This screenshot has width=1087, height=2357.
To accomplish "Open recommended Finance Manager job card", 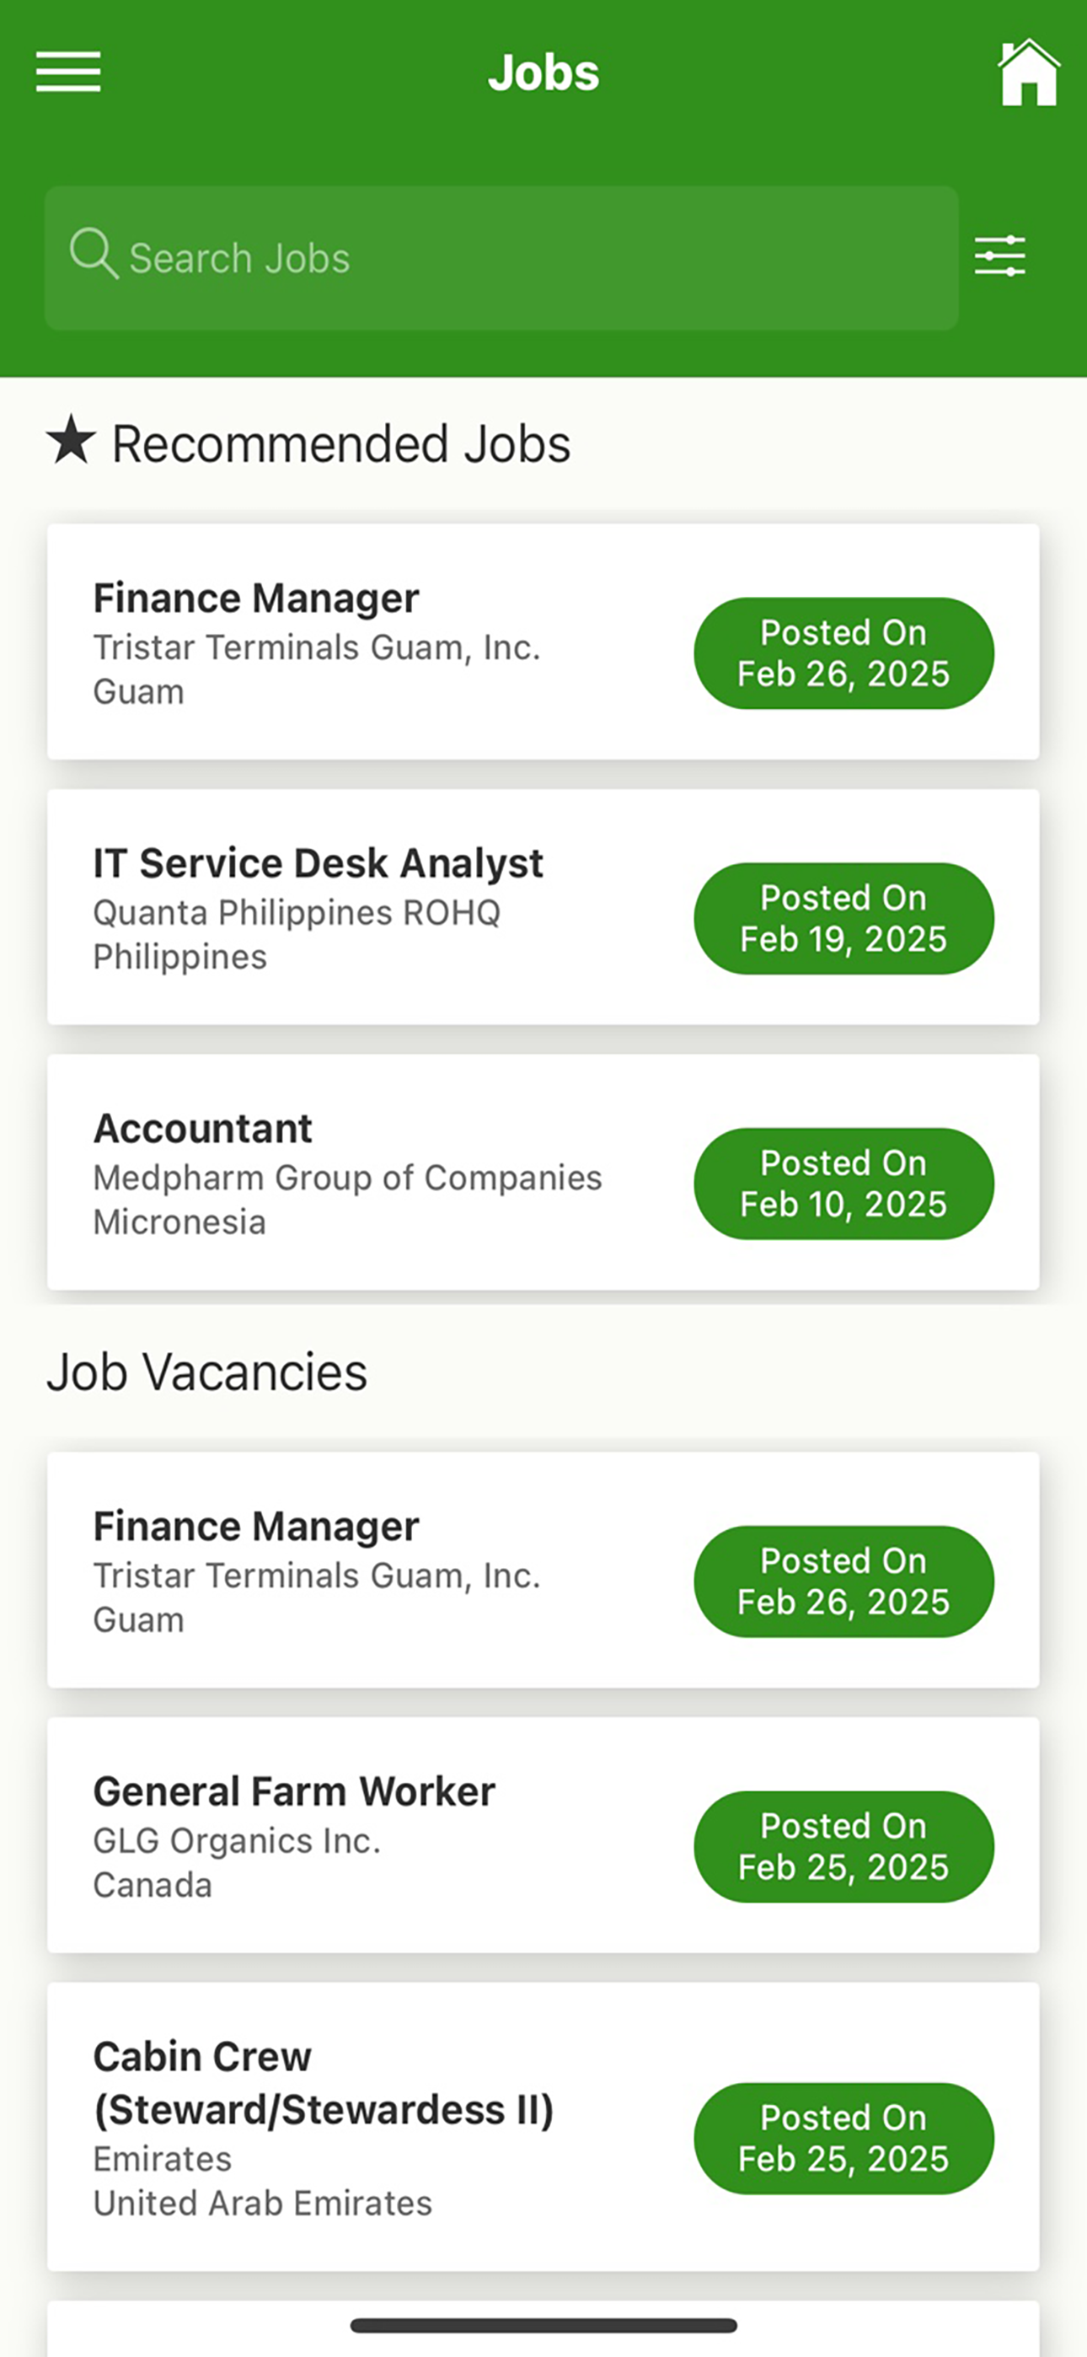I will 543,642.
